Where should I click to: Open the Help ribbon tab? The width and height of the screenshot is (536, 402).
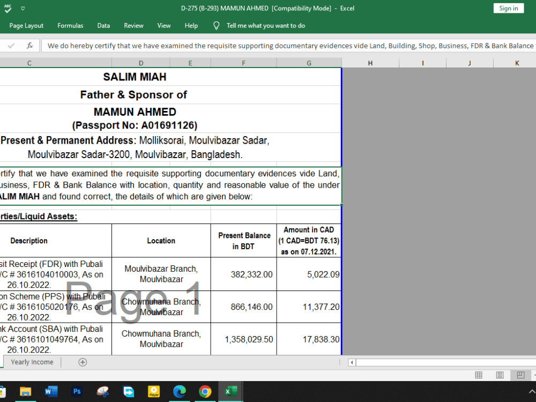click(191, 26)
